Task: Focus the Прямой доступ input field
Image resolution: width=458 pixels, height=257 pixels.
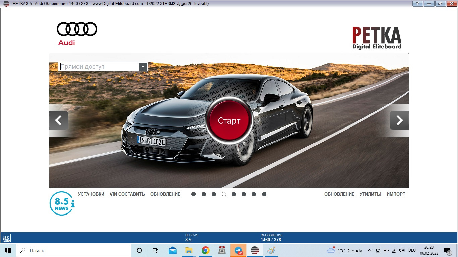Action: [x=99, y=67]
